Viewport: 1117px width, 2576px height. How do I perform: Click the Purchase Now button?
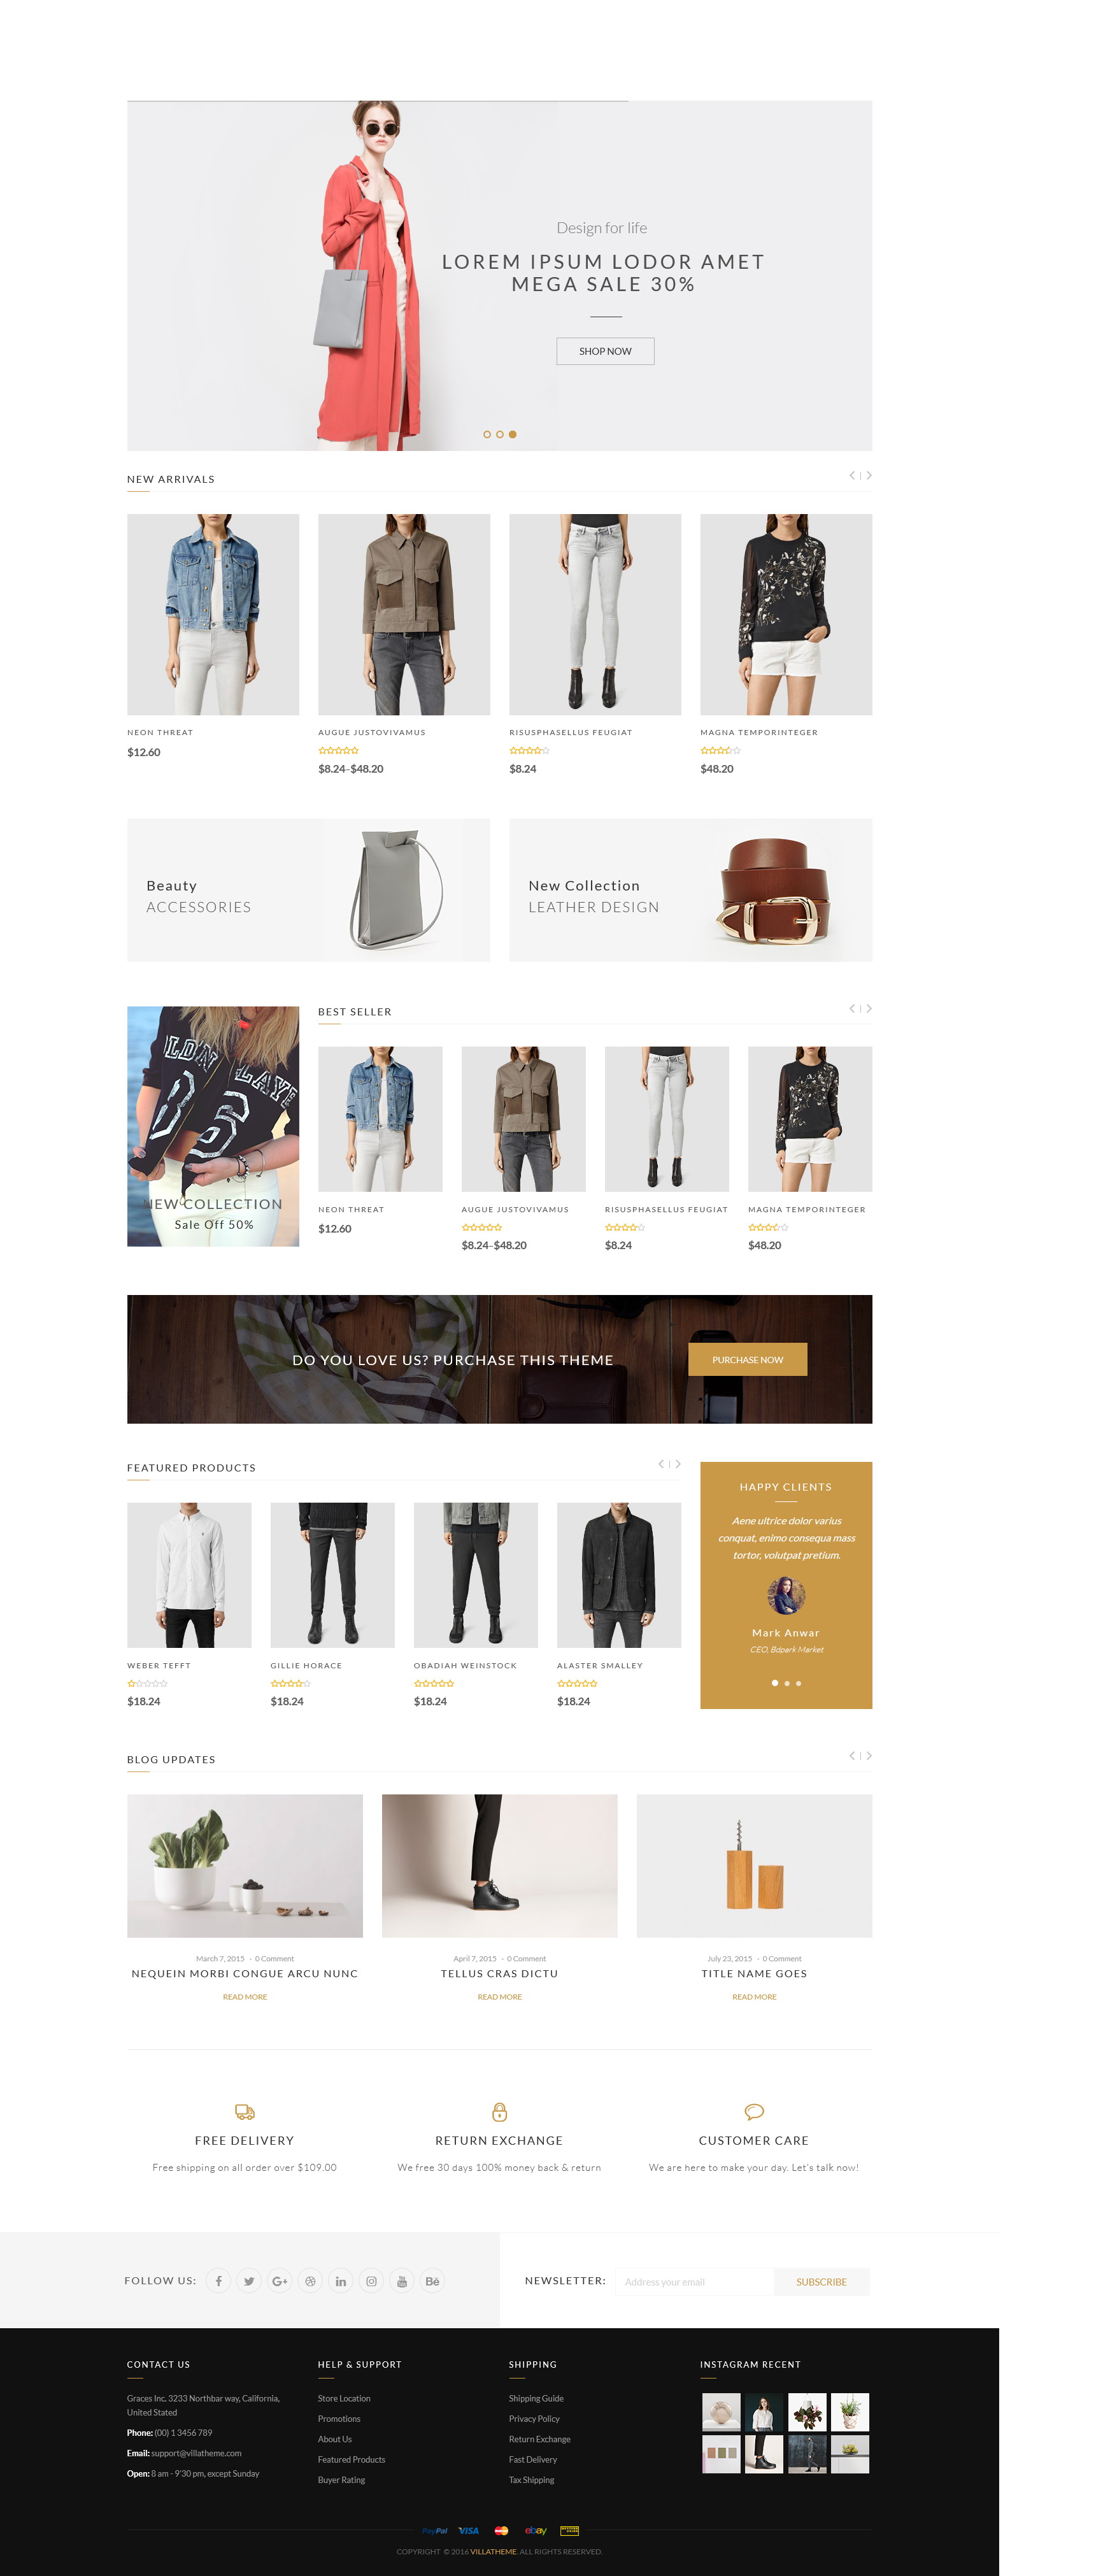tap(747, 1360)
